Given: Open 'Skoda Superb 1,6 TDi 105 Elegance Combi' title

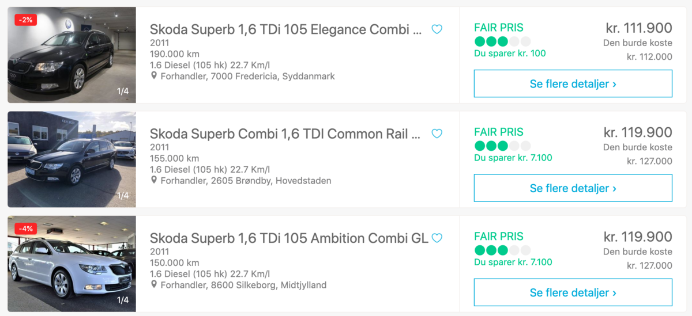Looking at the screenshot, I should [x=285, y=29].
